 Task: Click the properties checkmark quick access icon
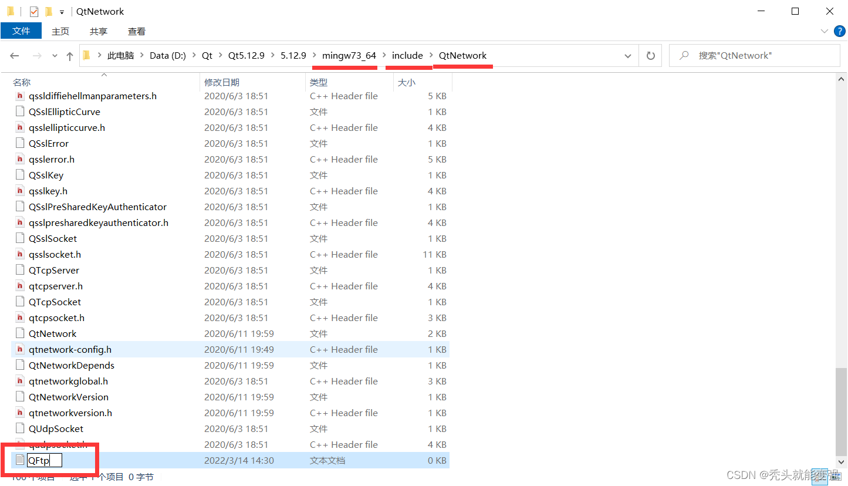[34, 12]
